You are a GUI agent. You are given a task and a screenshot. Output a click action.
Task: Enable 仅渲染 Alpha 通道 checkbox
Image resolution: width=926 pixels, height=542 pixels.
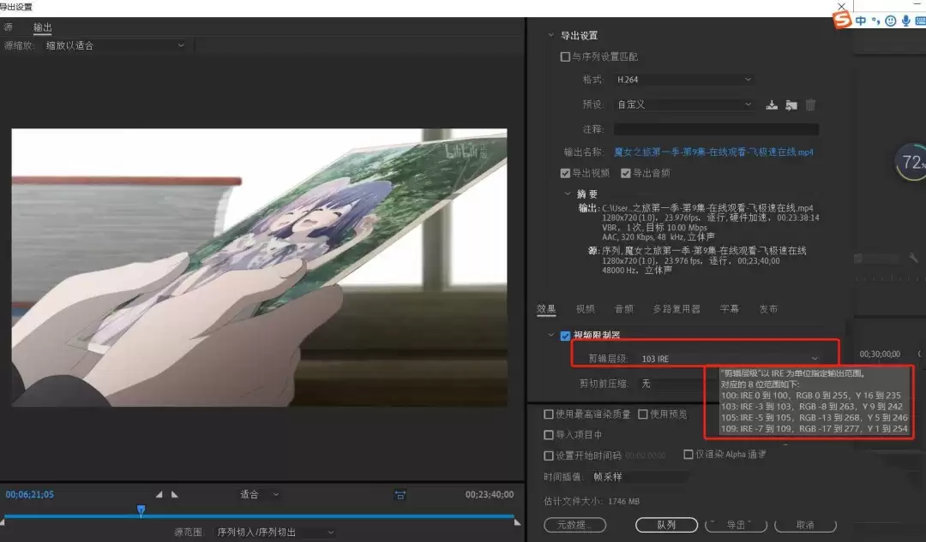tap(688, 454)
